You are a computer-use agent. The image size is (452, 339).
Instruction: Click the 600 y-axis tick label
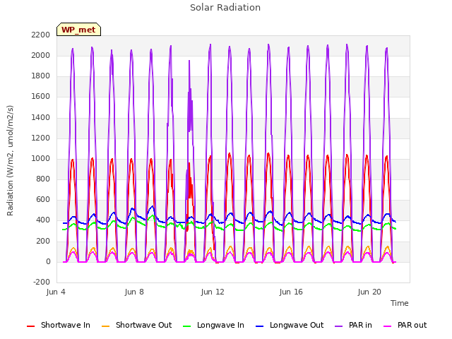(43, 199)
